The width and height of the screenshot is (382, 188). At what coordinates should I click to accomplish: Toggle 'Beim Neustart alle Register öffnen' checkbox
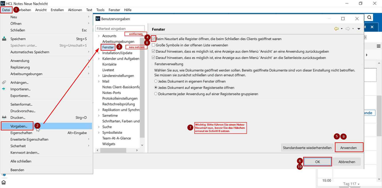154,39
